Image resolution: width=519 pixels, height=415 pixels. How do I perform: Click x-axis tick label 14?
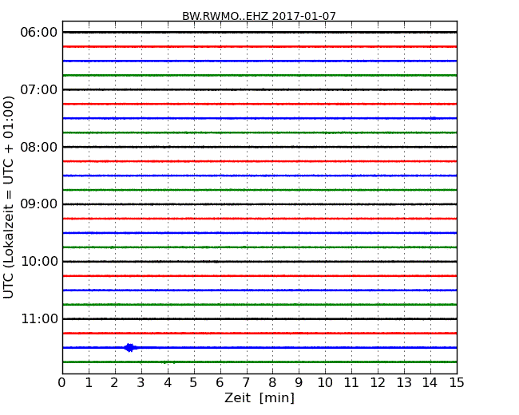(430, 383)
